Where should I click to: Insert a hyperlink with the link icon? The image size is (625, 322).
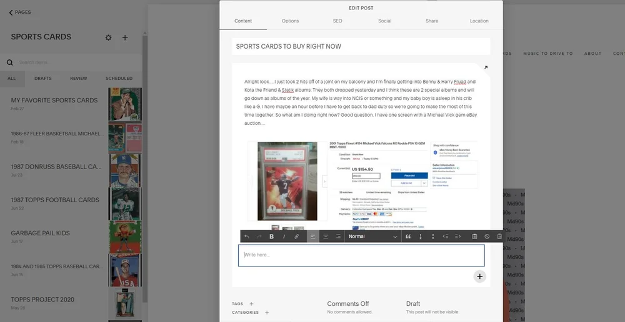tap(296, 237)
